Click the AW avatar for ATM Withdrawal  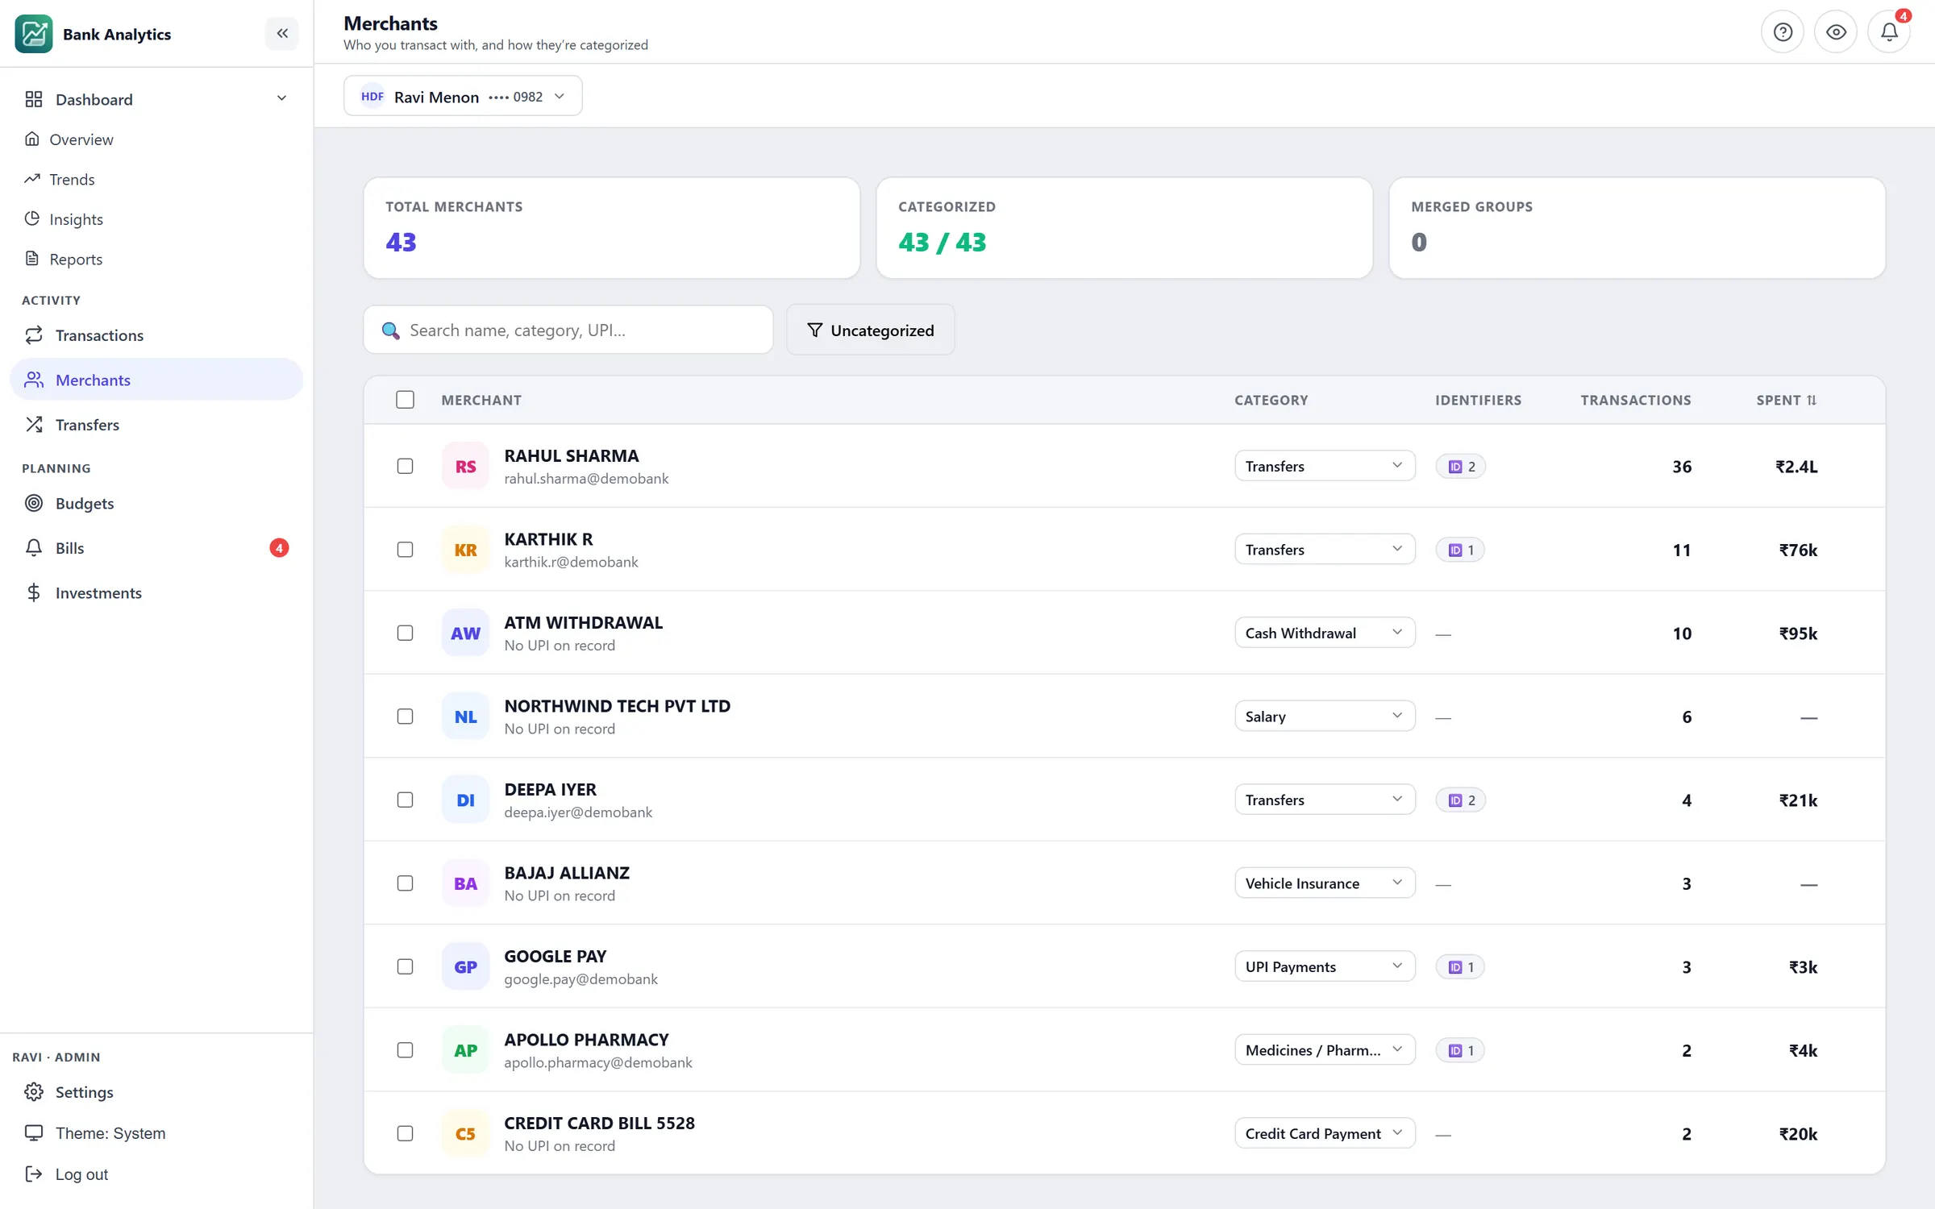[x=465, y=633]
